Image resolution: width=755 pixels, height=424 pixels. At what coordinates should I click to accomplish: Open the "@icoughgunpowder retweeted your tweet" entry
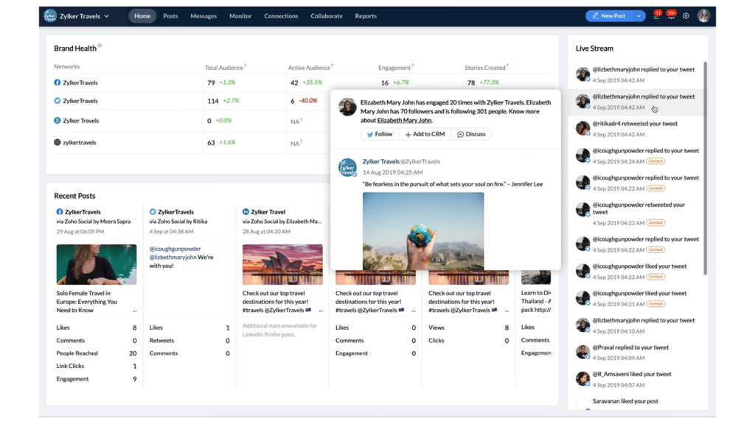point(636,213)
